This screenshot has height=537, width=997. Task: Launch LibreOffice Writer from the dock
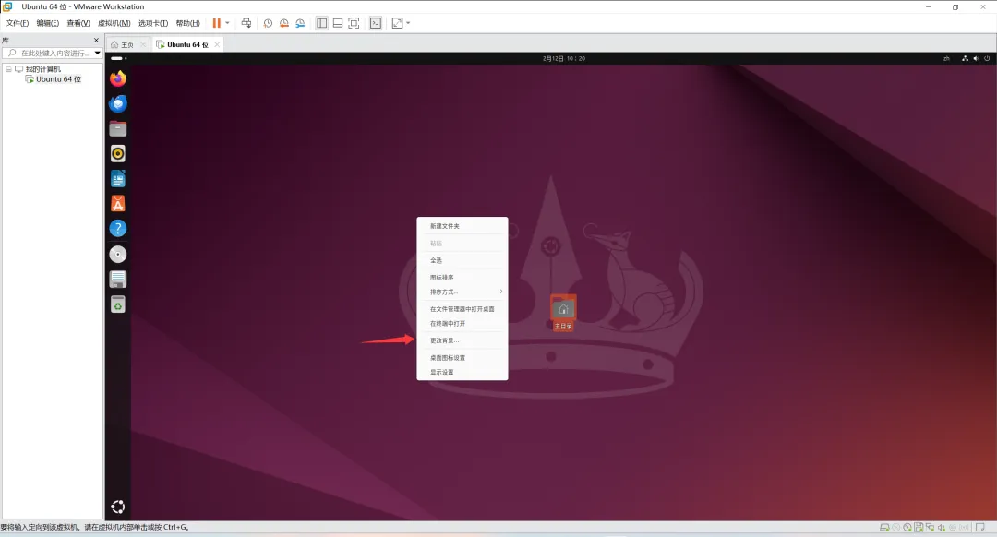pyautogui.click(x=117, y=179)
